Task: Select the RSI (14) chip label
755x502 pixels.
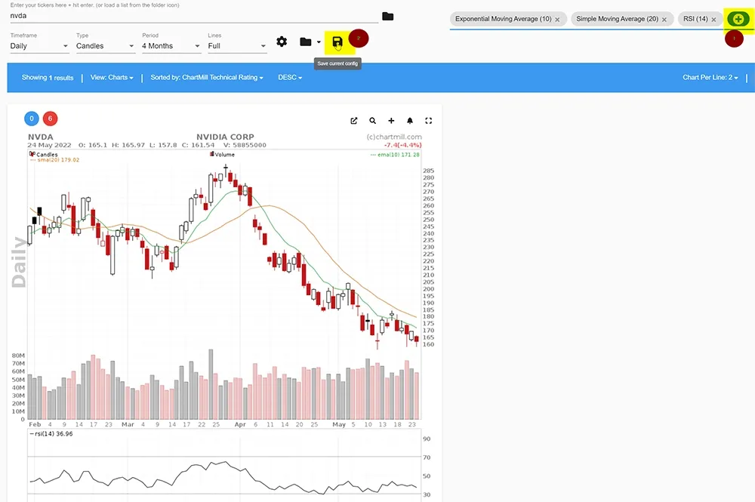Action: [x=695, y=20]
